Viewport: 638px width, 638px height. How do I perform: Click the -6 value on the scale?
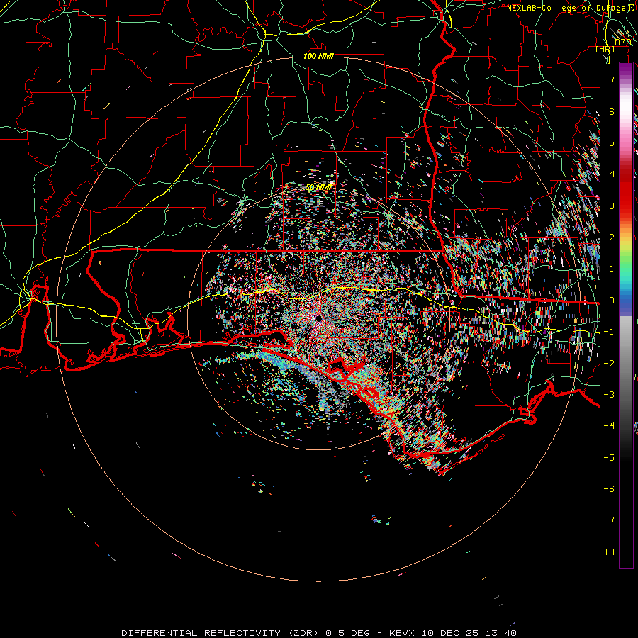pos(609,489)
